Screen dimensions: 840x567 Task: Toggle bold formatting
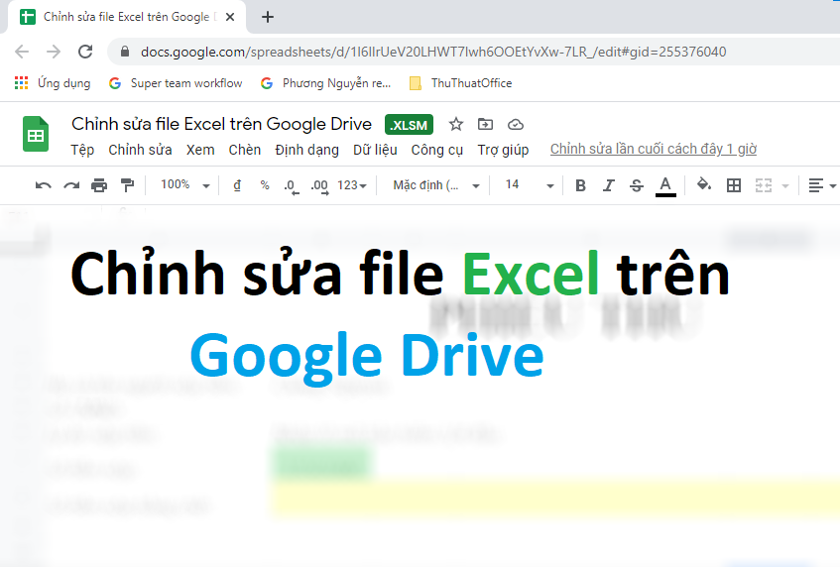click(x=581, y=185)
